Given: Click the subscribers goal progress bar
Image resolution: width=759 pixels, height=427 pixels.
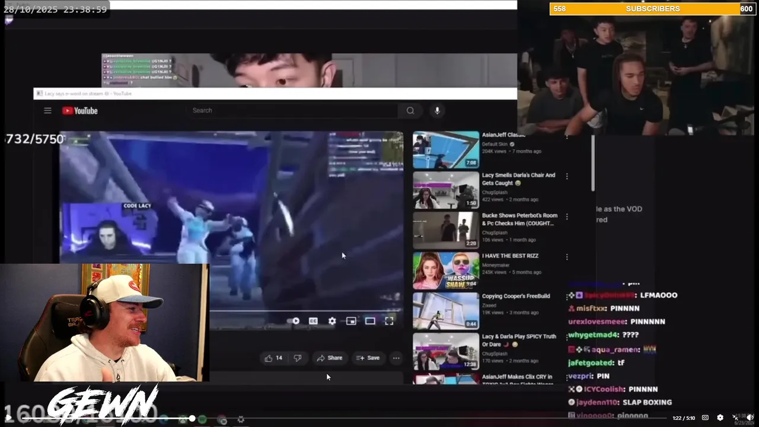Looking at the screenshot, I should [653, 9].
